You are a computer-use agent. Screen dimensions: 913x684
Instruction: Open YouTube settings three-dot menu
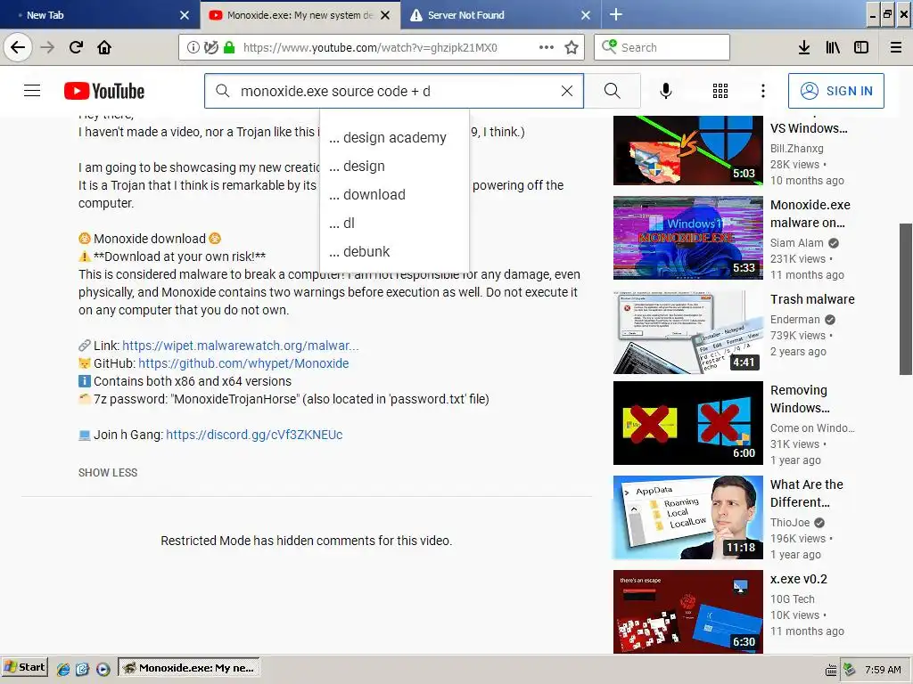pos(763,91)
